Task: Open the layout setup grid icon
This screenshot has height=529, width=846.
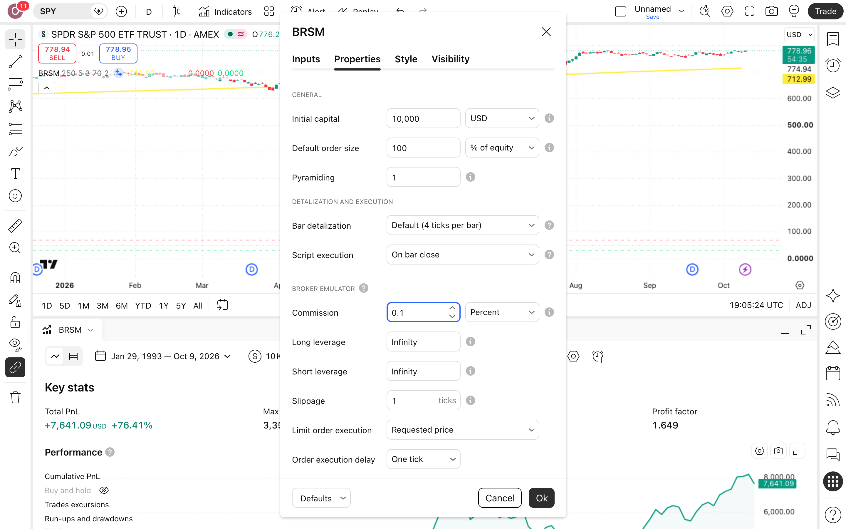Action: (269, 11)
